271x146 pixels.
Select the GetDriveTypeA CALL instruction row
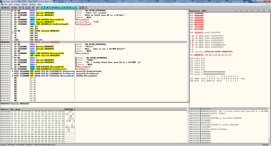pyautogui.click(x=93, y=24)
